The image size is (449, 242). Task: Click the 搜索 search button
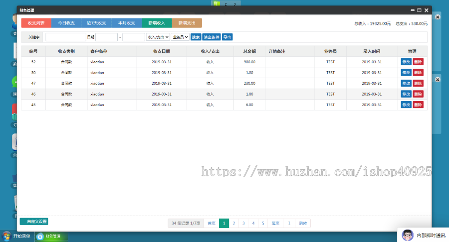[x=196, y=37]
